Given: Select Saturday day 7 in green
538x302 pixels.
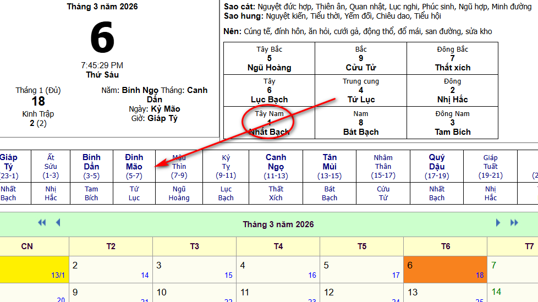Looking at the screenshot, I should pyautogui.click(x=512, y=270).
